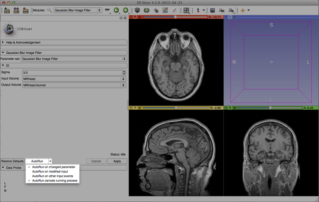Image resolution: width=319 pixels, height=202 pixels.
Task: Go to previous module with back arrow
Action: click(x=116, y=10)
